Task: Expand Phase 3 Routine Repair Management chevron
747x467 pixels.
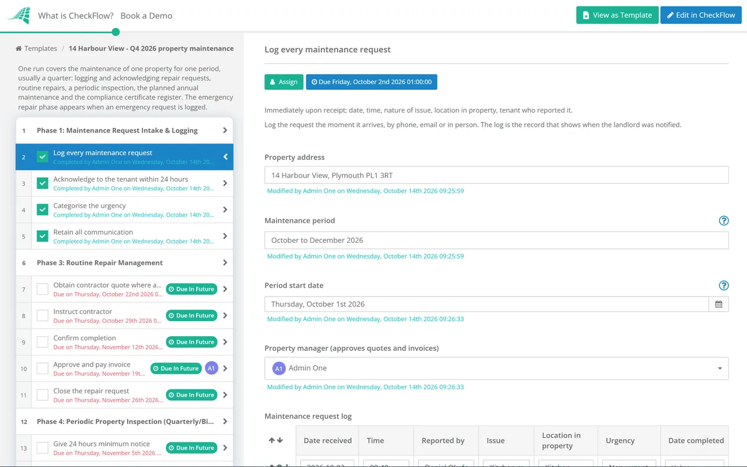Action: (225, 263)
